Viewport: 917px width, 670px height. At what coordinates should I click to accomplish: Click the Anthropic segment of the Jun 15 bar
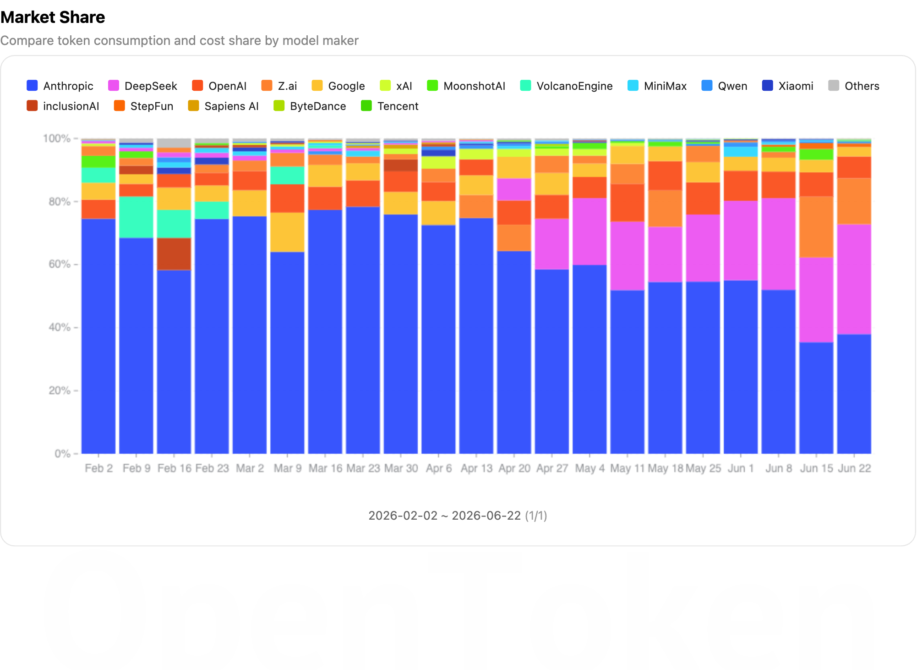tap(816, 398)
